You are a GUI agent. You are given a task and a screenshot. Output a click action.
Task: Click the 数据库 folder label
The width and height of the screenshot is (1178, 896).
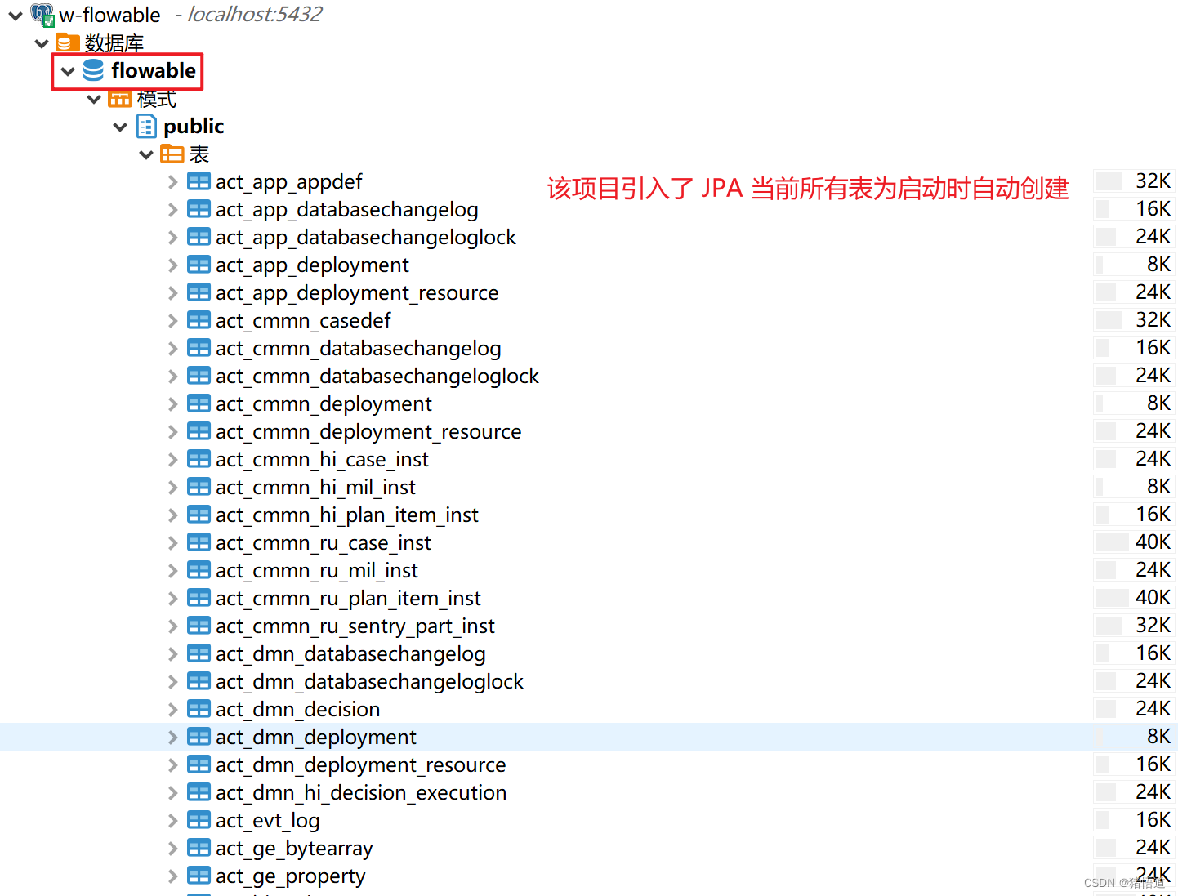coord(114,42)
